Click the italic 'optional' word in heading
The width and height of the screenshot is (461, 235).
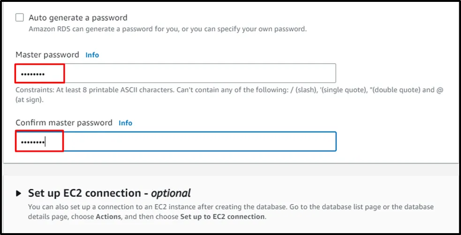pyautogui.click(x=171, y=193)
